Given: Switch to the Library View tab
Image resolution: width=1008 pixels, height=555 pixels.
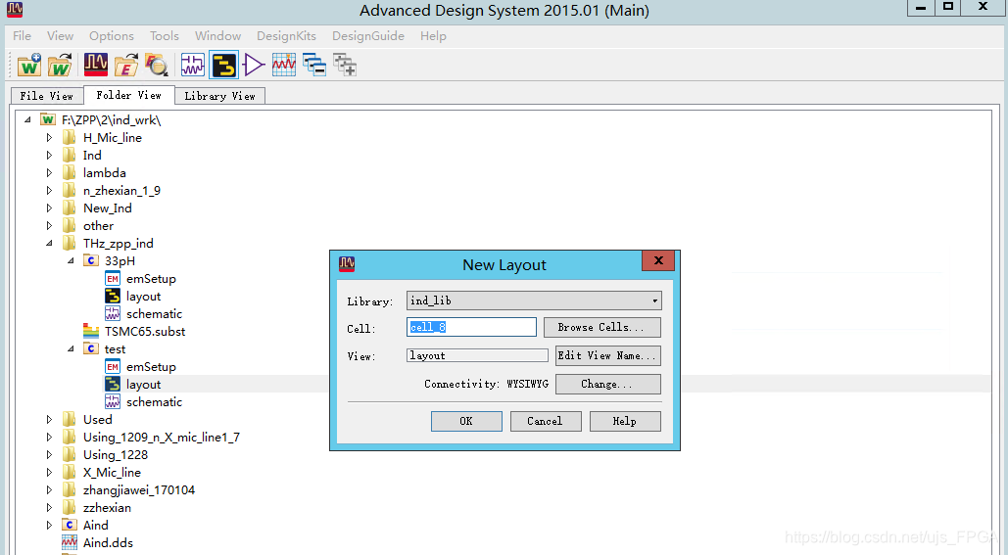Looking at the screenshot, I should click(219, 96).
